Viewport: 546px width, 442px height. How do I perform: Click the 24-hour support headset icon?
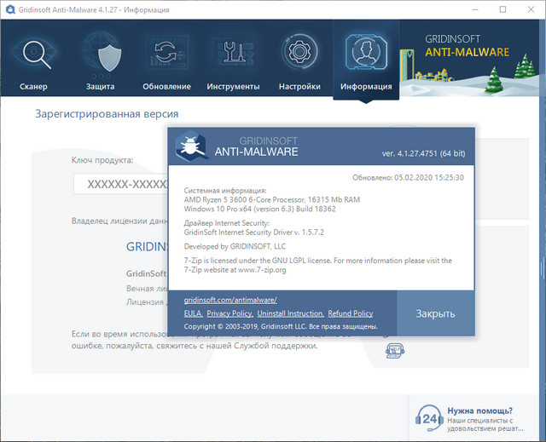pos(427,420)
